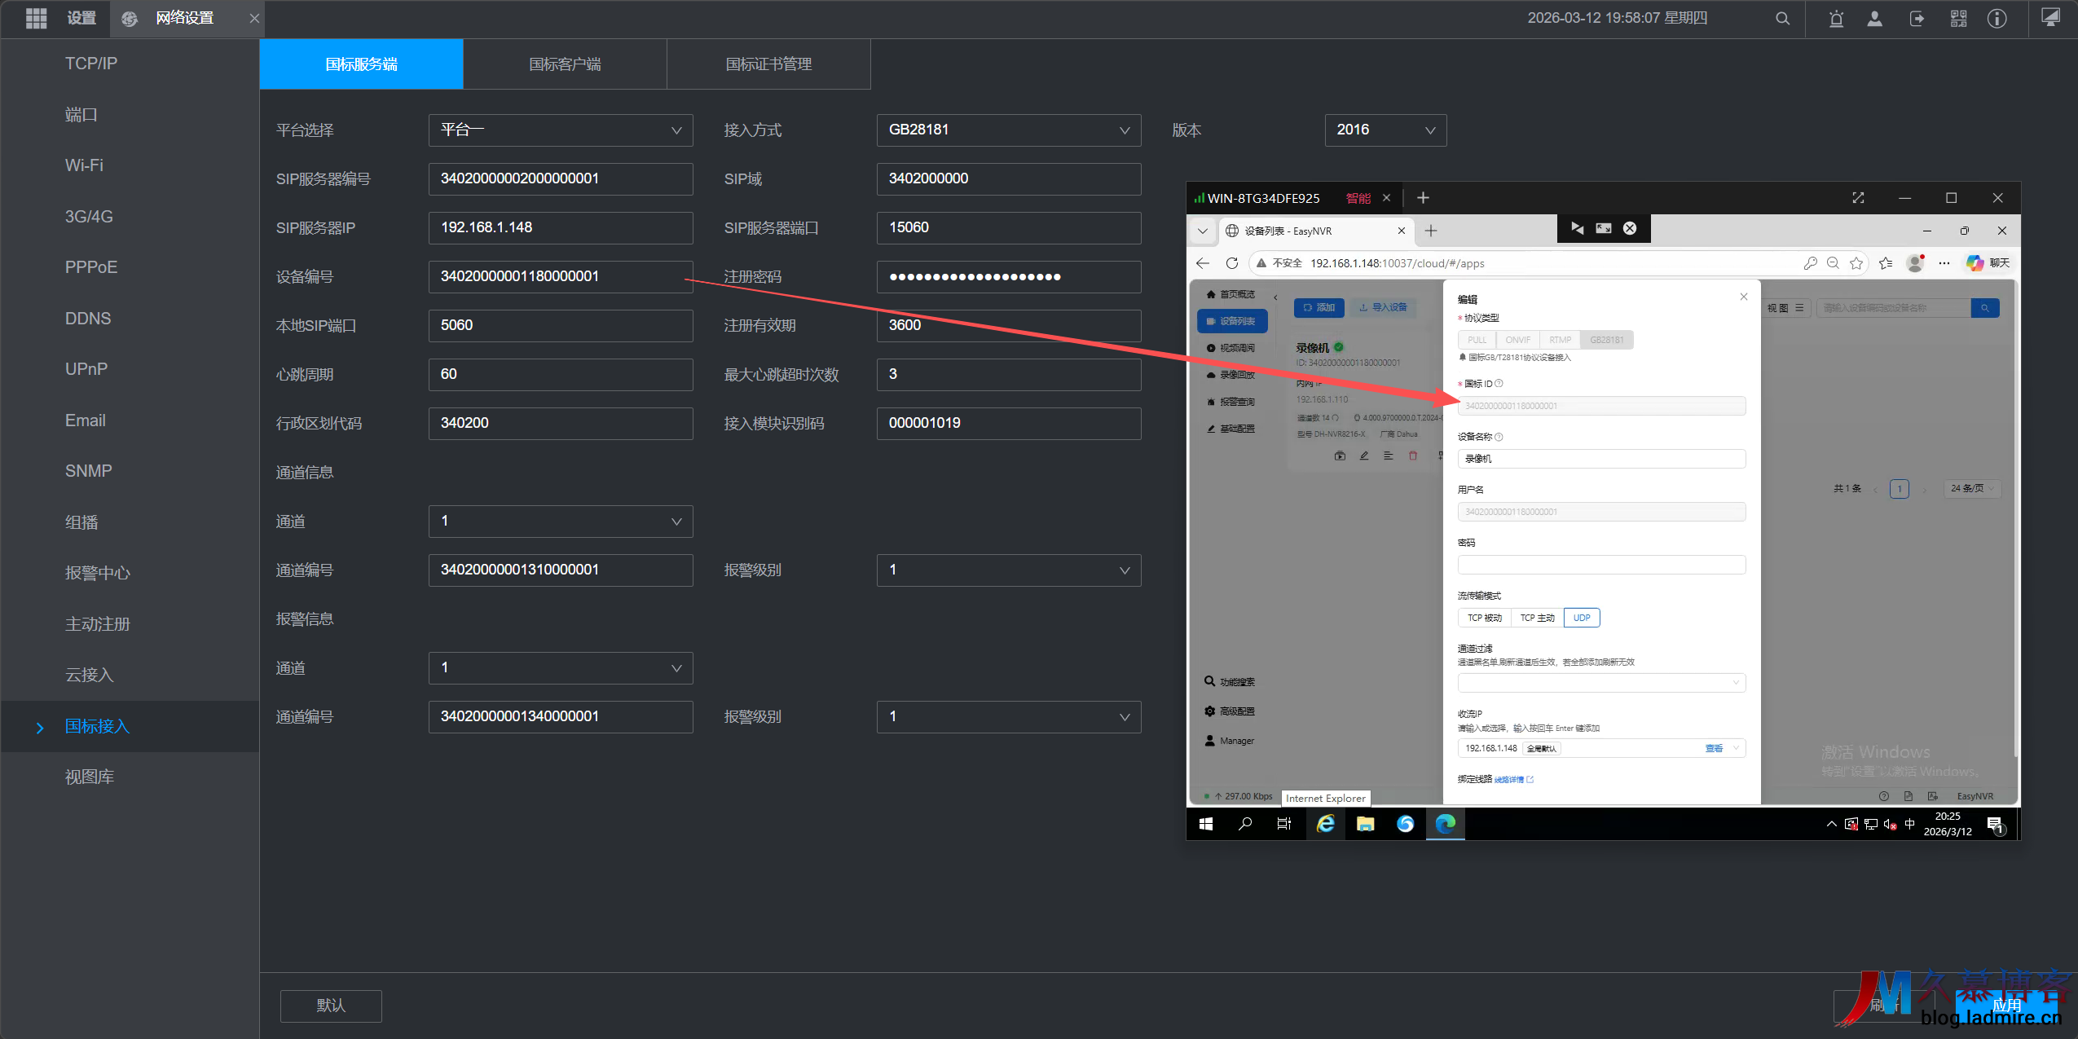Expand the 平台选择 dropdown
The image size is (2078, 1039).
coord(561,130)
